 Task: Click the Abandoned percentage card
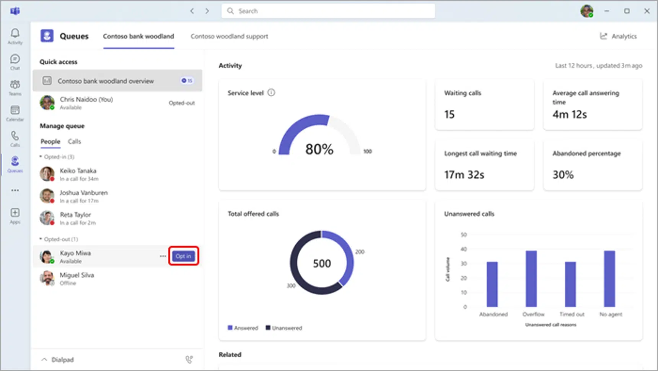(593, 165)
